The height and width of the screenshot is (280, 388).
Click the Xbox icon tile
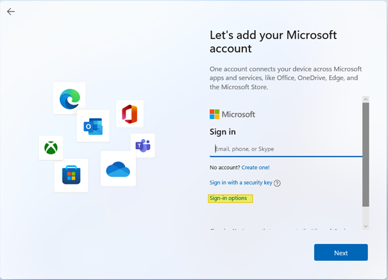(51, 148)
